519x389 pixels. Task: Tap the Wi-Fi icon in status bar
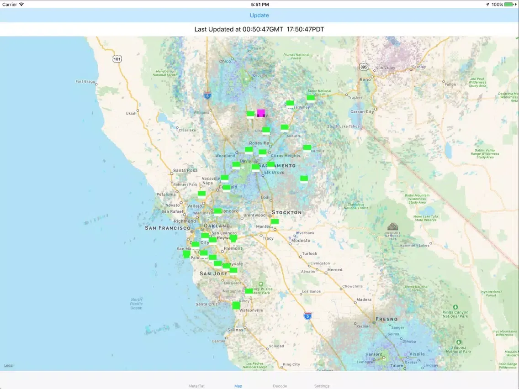tap(21, 4)
